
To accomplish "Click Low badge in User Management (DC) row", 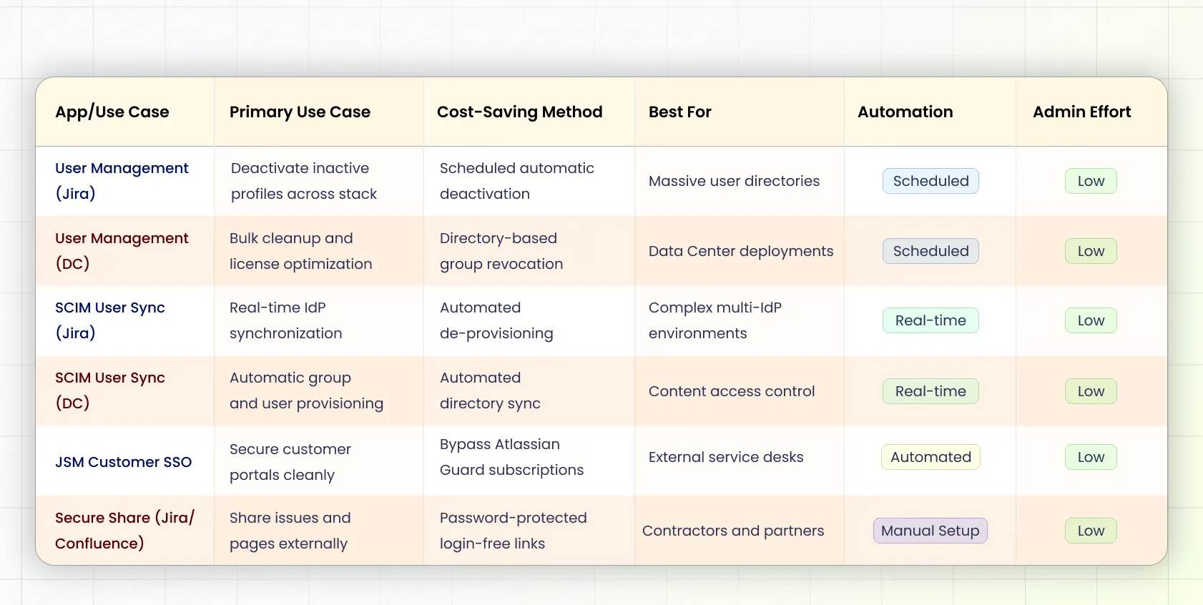I will click(1091, 251).
